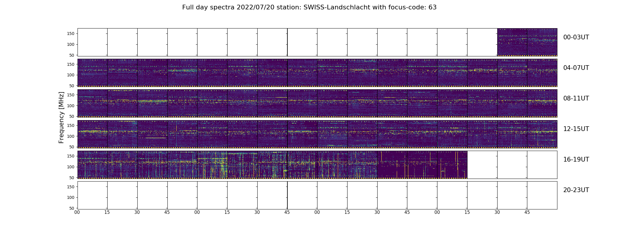Click the 100 tick of the 08-11UT row
This screenshot has height=235, width=619.
click(x=71, y=106)
